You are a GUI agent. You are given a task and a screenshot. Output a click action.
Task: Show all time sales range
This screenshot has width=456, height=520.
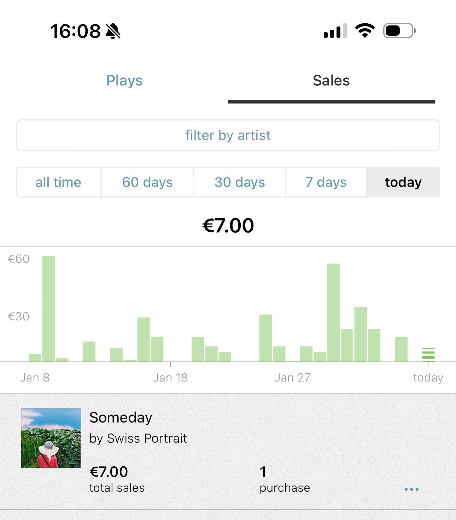58,182
